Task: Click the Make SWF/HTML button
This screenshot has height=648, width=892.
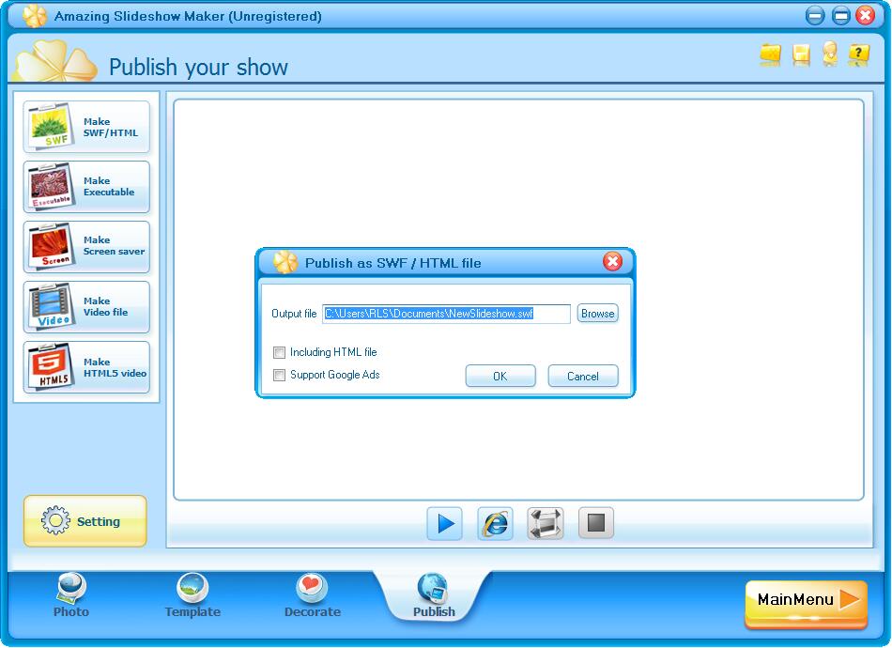Action: click(86, 128)
